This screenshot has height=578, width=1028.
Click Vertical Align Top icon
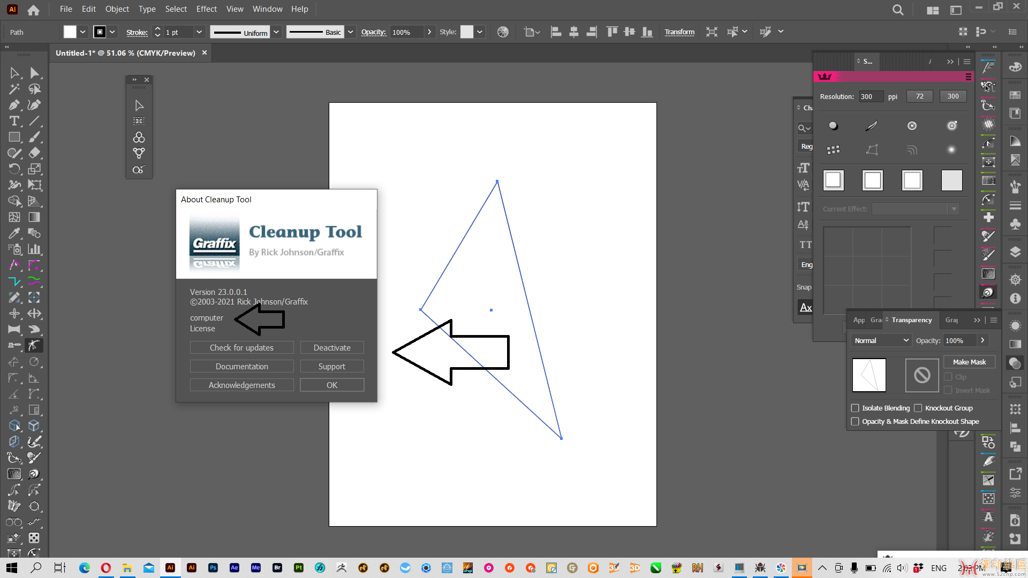point(612,32)
